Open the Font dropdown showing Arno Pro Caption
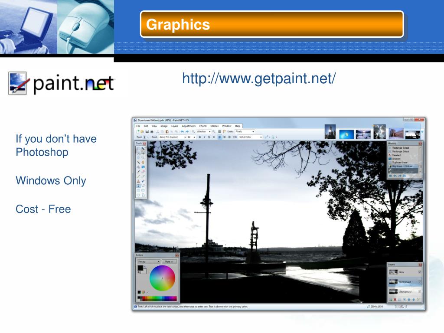The height and width of the screenshot is (333, 444). 173,137
